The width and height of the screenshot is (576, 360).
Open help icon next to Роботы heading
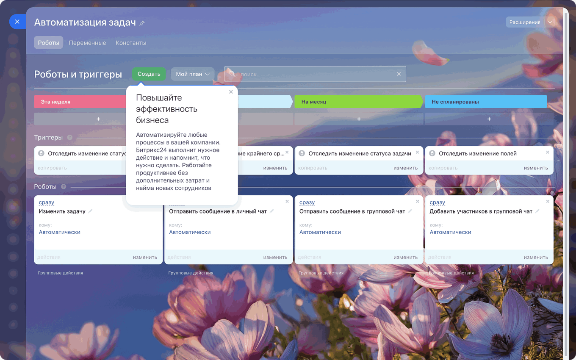(x=64, y=187)
